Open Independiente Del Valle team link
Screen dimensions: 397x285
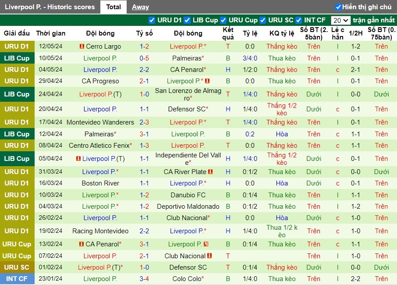[188, 159]
